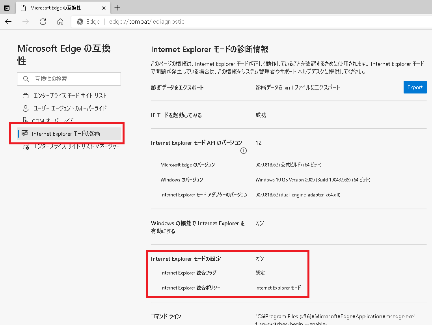This screenshot has width=432, height=325.
Task: Select ユーザー エージェントのオーバーライド in sidebar
Action: point(70,108)
